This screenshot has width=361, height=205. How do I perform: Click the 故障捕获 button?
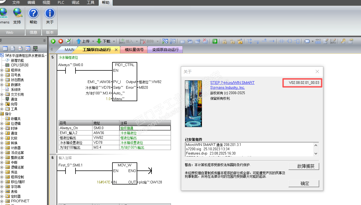[x=304, y=166]
